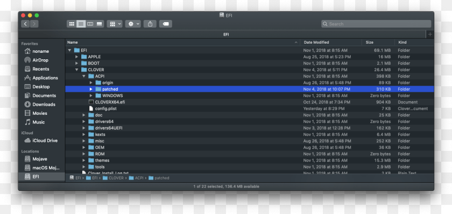Screen dimensions: 452x214
Task: Expand the ROM folder
Action: tap(83, 154)
